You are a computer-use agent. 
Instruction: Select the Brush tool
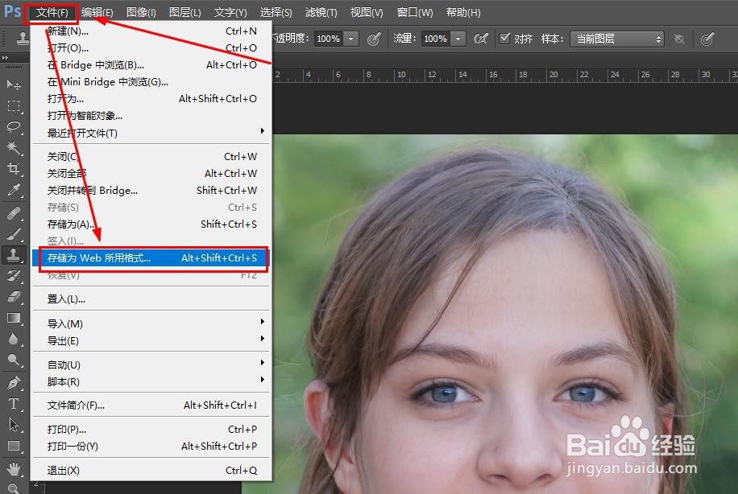point(13,234)
